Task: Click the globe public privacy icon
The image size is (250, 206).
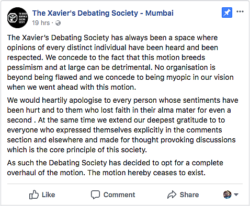Action: 58,23
